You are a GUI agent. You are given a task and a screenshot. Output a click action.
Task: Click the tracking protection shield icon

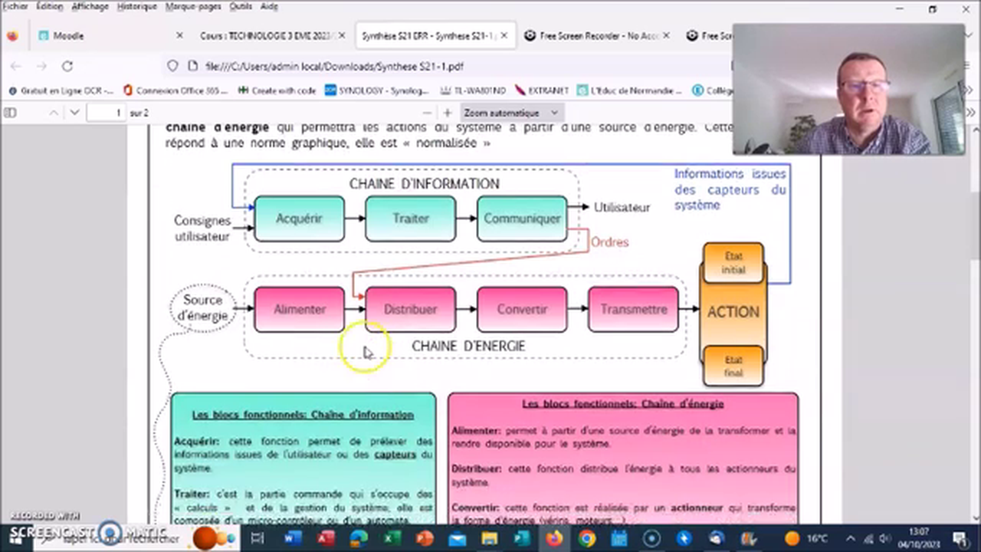[172, 66]
